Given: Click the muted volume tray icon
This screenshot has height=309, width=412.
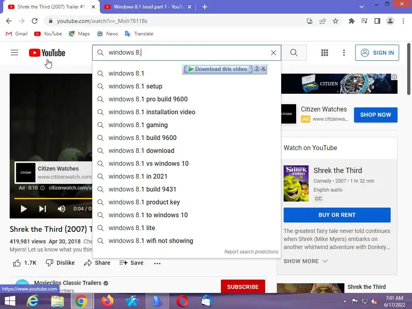Looking at the screenshot, I should coord(374,301).
